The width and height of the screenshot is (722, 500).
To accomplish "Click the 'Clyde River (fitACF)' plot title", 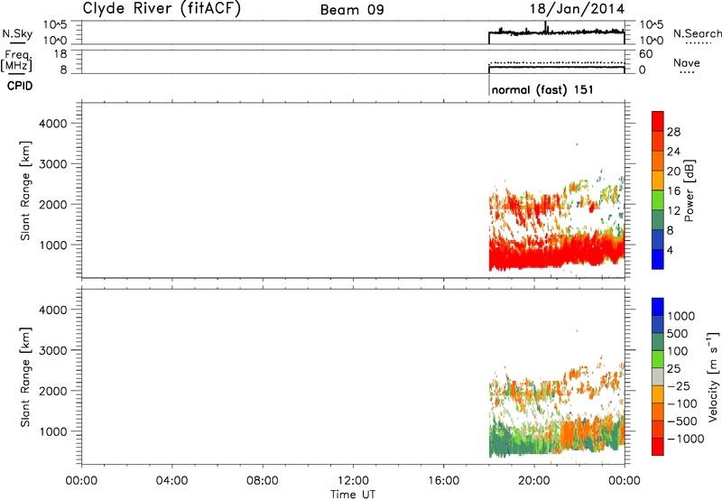I will tap(162, 9).
